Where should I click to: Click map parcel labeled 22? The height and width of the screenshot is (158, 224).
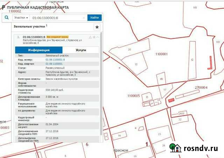coord(136,64)
